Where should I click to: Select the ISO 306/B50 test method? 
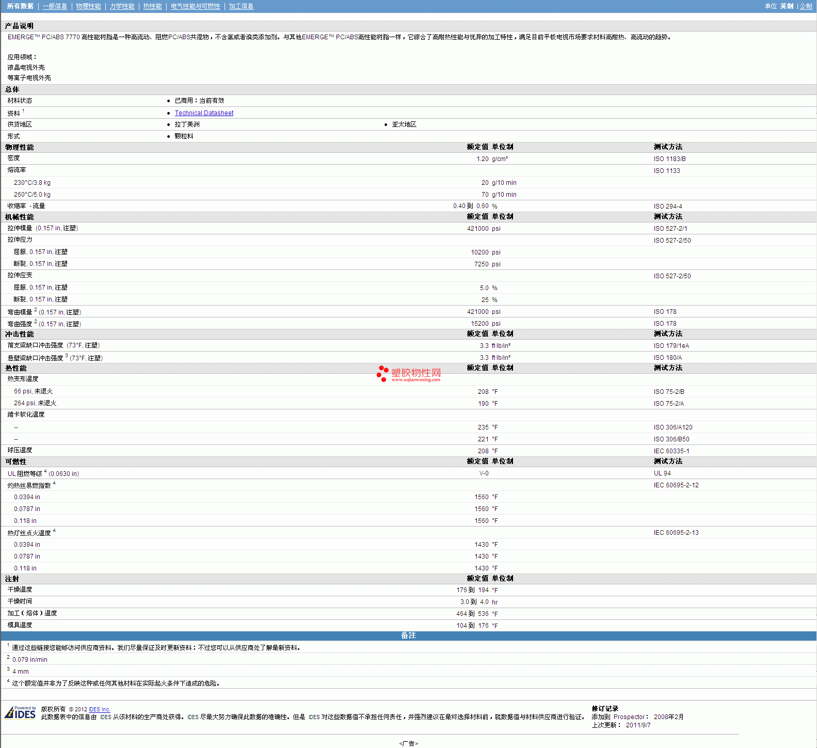671,439
